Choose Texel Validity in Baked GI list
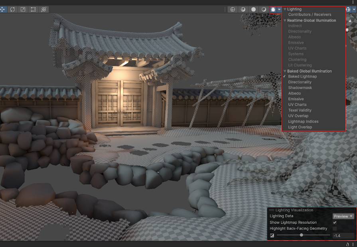Screen dimensions: 357x247 pos(300,110)
